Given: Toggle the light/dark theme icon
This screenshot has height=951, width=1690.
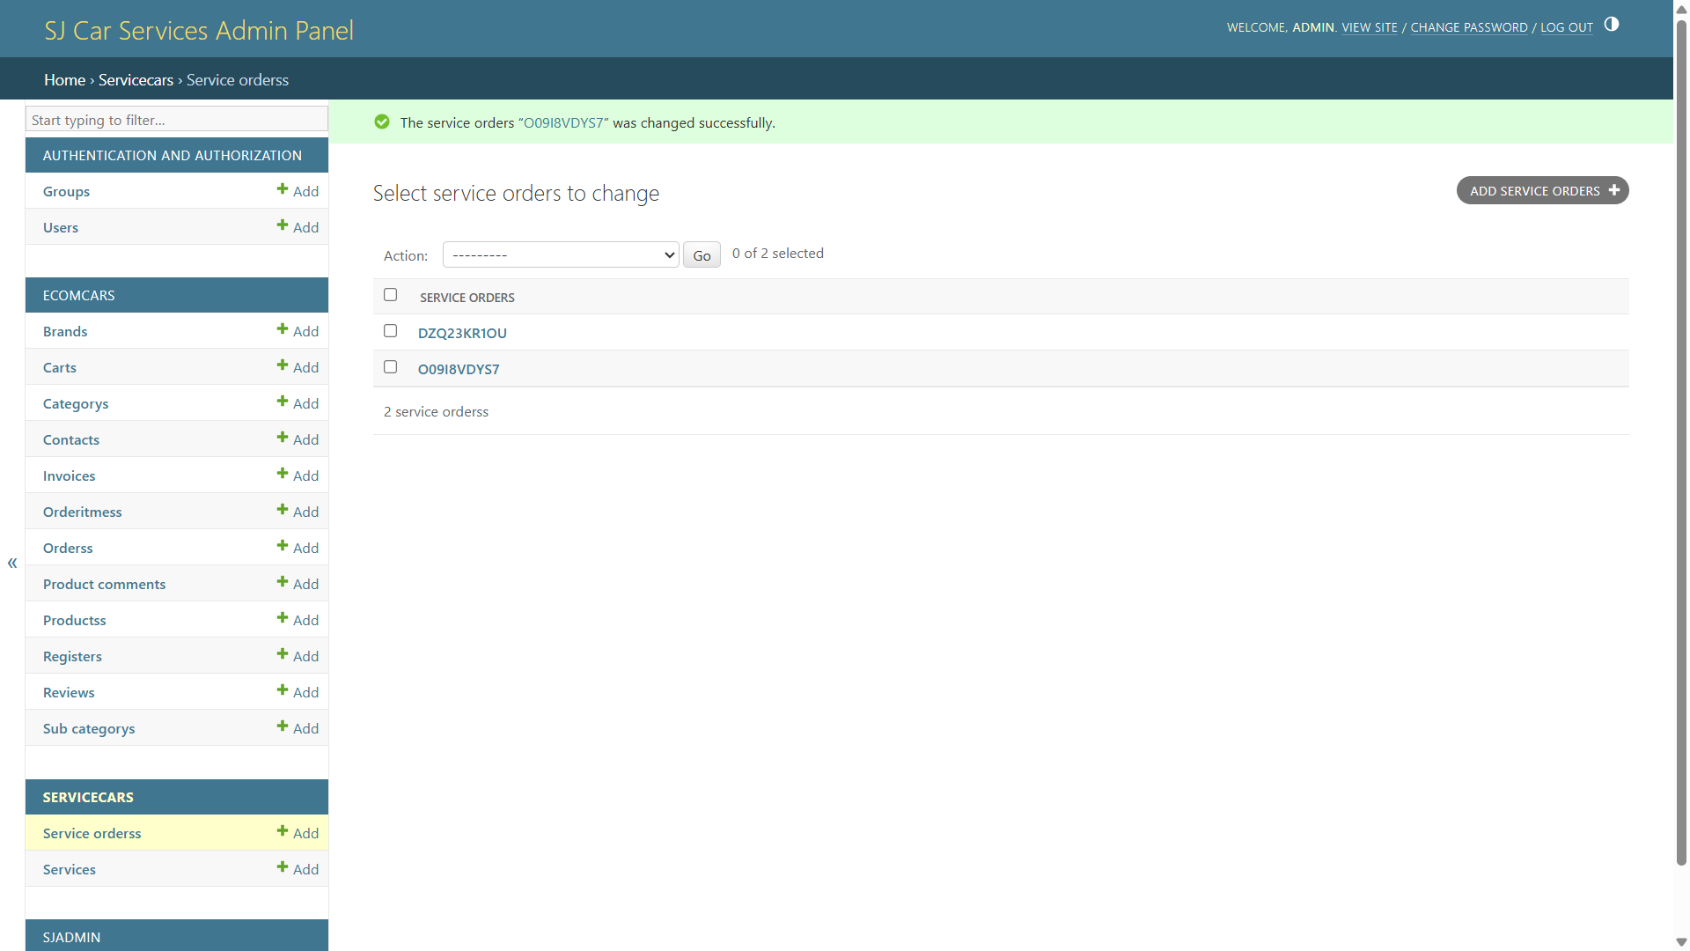Looking at the screenshot, I should (x=1611, y=25).
